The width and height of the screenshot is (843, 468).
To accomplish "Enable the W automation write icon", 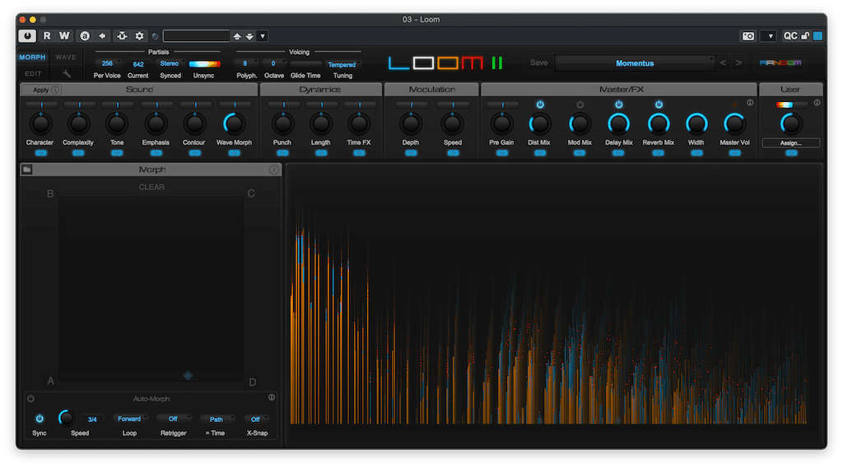I will click(x=64, y=36).
